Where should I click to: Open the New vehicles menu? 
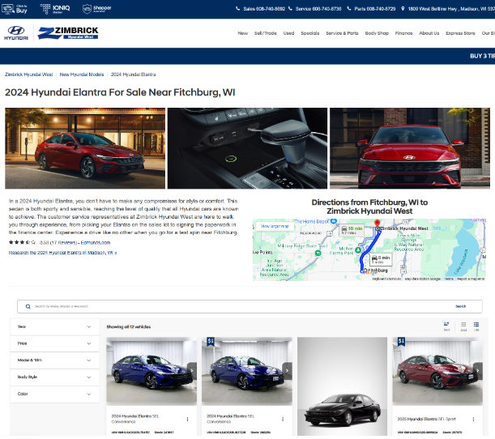[x=243, y=33]
